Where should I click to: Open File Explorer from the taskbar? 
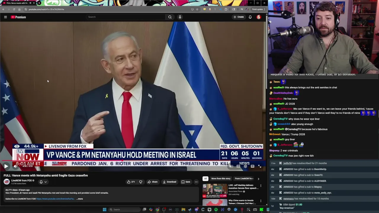183,209
